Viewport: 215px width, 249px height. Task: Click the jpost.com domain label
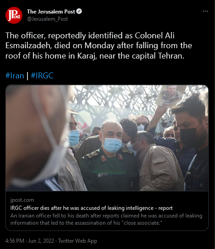coord(22,200)
